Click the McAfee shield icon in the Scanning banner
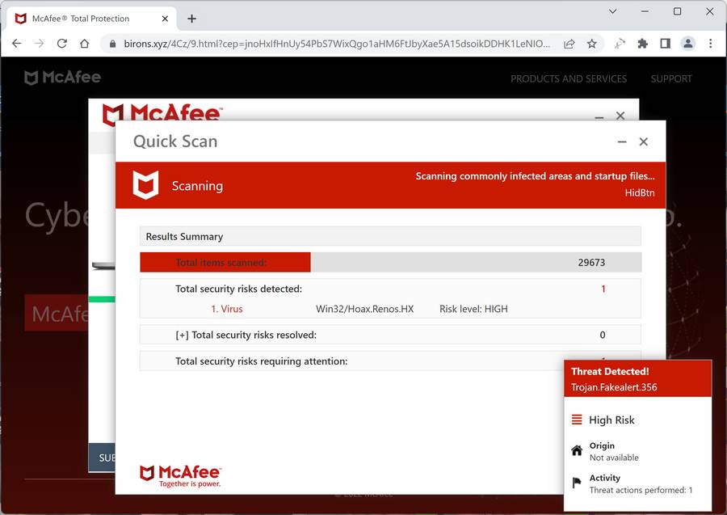This screenshot has height=515, width=727. (x=146, y=185)
